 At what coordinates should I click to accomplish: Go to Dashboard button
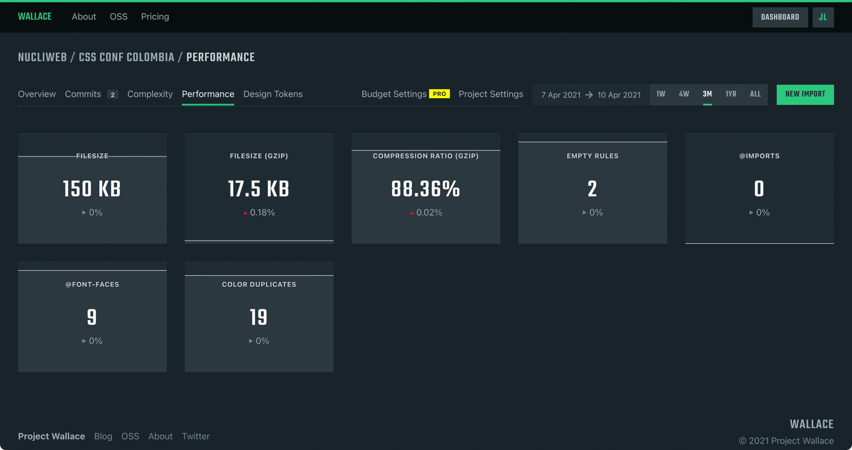(780, 17)
